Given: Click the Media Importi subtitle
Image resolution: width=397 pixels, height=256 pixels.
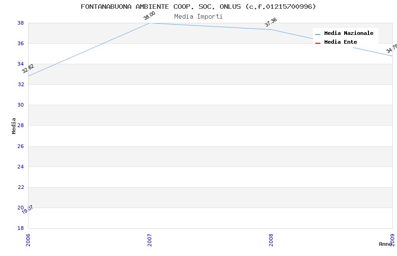Looking at the screenshot, I should click(x=198, y=17).
